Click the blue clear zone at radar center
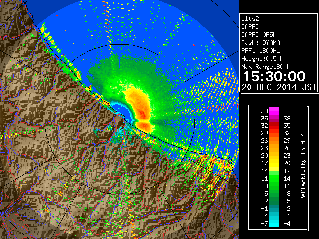Screen dimensions: 319x239 tap(123, 113)
